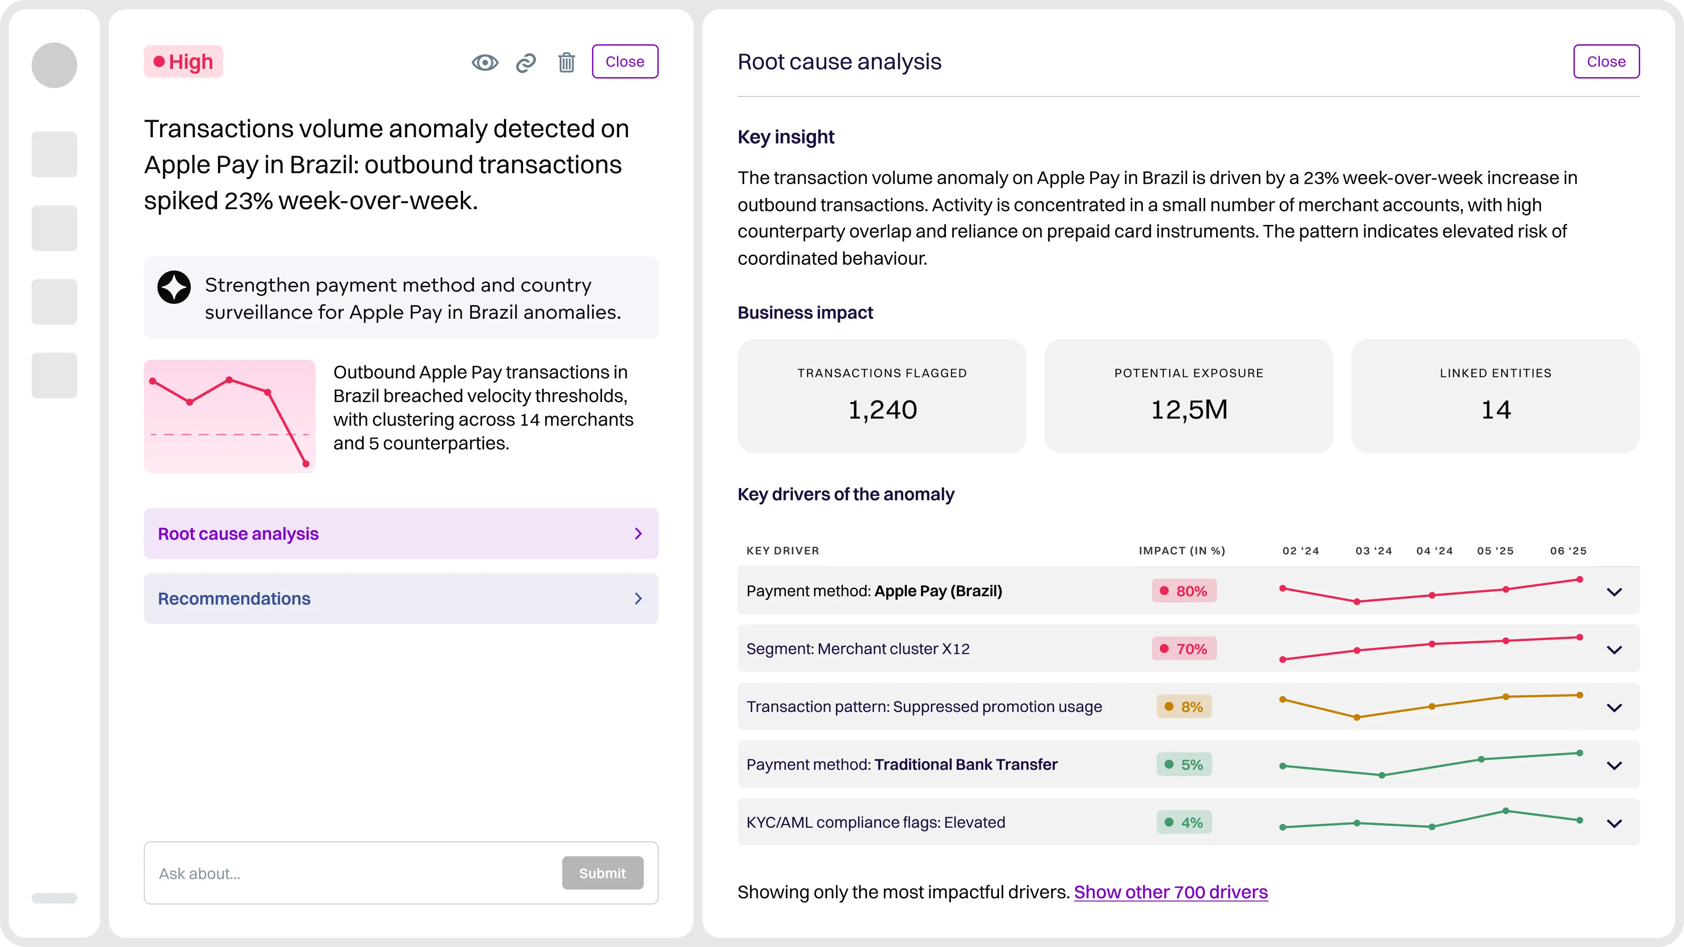Click the eye watch icon
1684x947 pixels.
pyautogui.click(x=485, y=62)
